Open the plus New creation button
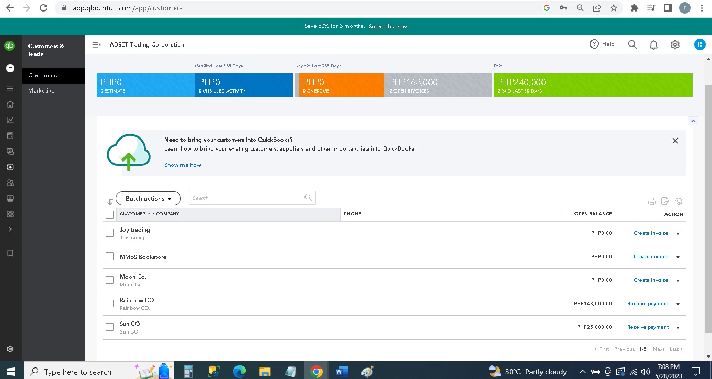 pos(10,68)
